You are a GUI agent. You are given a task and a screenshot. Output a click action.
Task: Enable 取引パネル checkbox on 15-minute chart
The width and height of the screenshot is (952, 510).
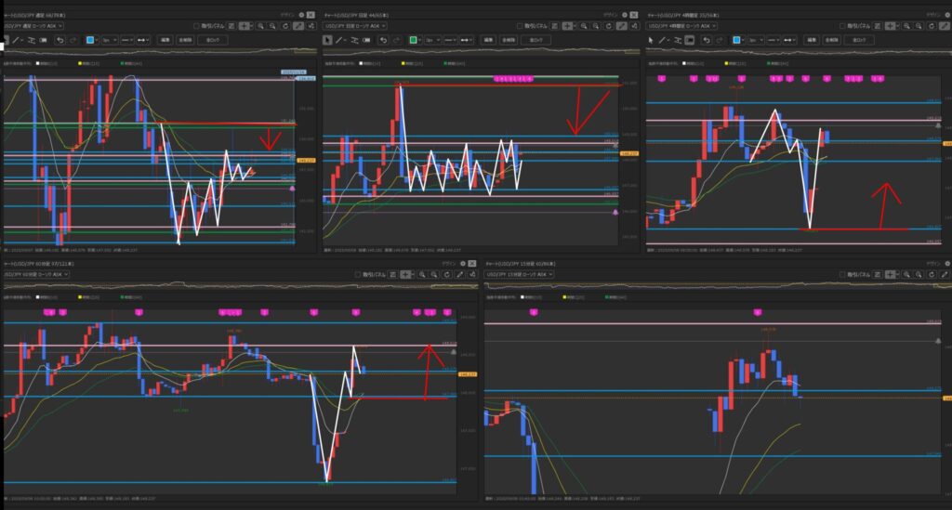pos(842,275)
